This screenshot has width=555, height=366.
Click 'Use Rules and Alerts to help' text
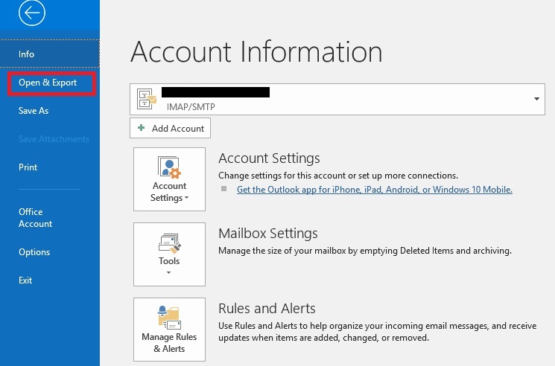coord(377,332)
